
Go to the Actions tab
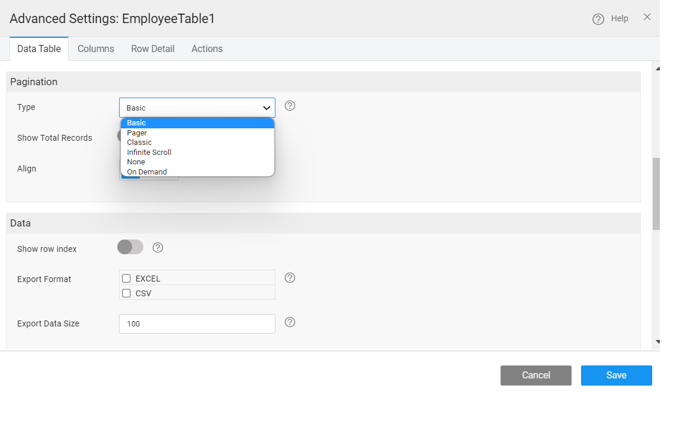[x=207, y=49]
